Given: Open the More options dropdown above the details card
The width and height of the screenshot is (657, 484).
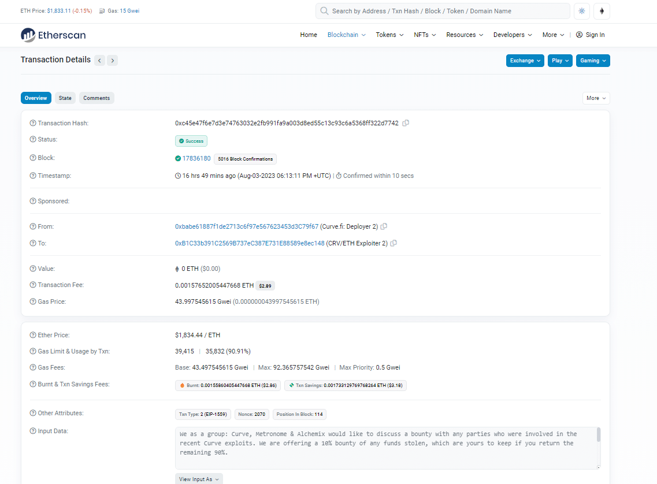Looking at the screenshot, I should pyautogui.click(x=596, y=98).
